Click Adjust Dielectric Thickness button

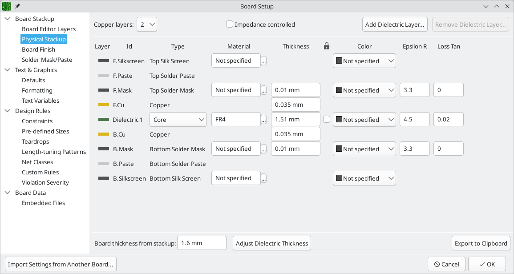point(271,243)
